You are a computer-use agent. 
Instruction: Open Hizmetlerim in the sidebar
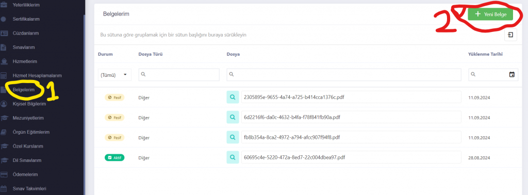coord(25,61)
